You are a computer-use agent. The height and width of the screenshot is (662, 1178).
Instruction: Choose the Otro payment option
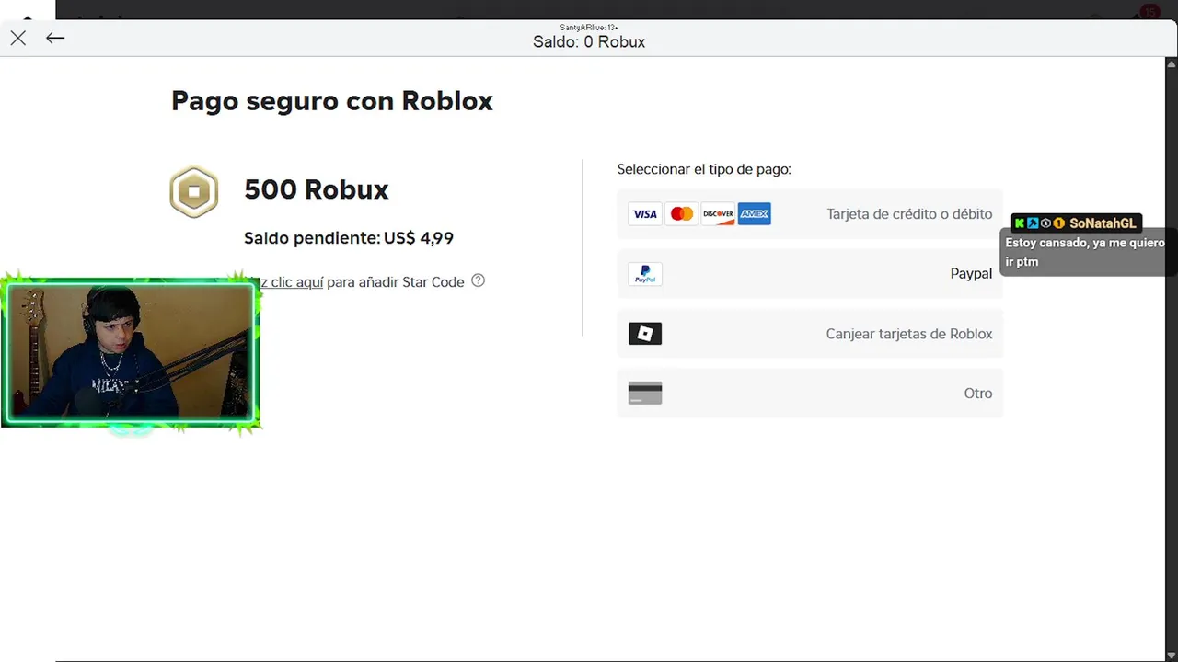[810, 393]
